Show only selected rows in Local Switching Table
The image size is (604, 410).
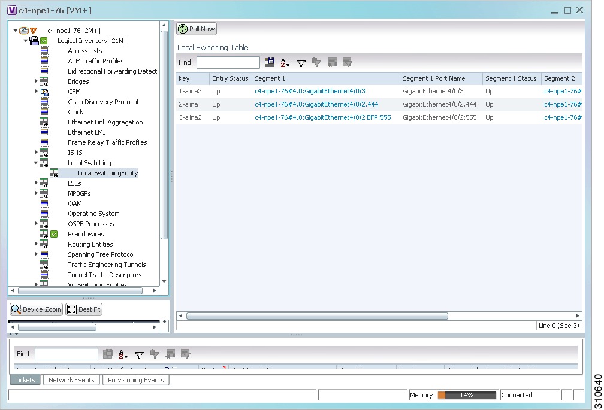347,62
